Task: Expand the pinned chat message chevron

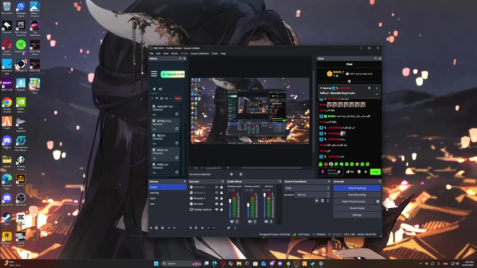Action: 376,94
